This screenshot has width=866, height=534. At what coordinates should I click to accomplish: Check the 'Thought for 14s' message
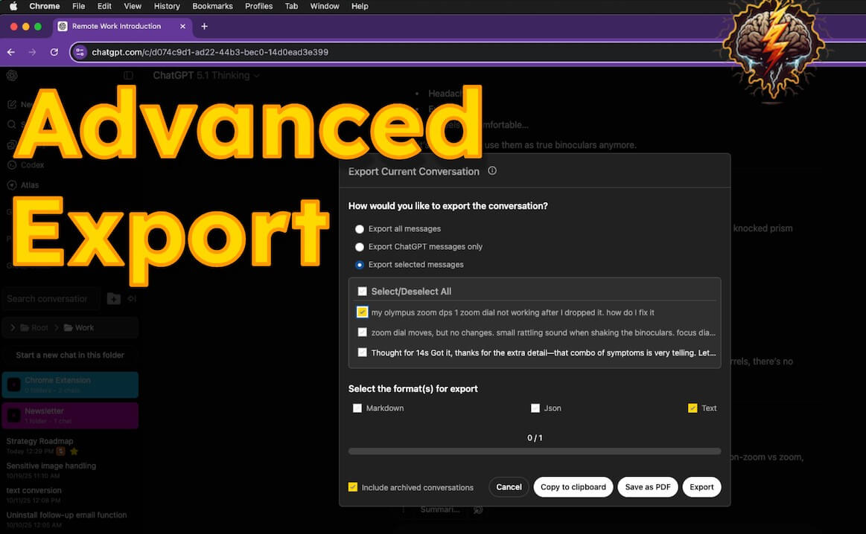[363, 353]
